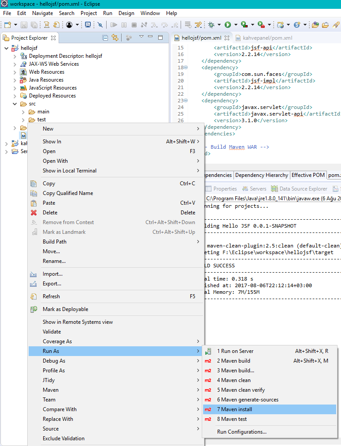
Task: Select 4 Maven clean in submenu
Action: (x=270, y=380)
